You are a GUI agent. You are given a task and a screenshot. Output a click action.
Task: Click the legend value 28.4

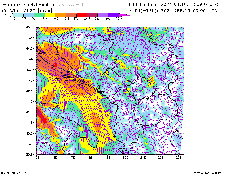(x=108, y=18)
